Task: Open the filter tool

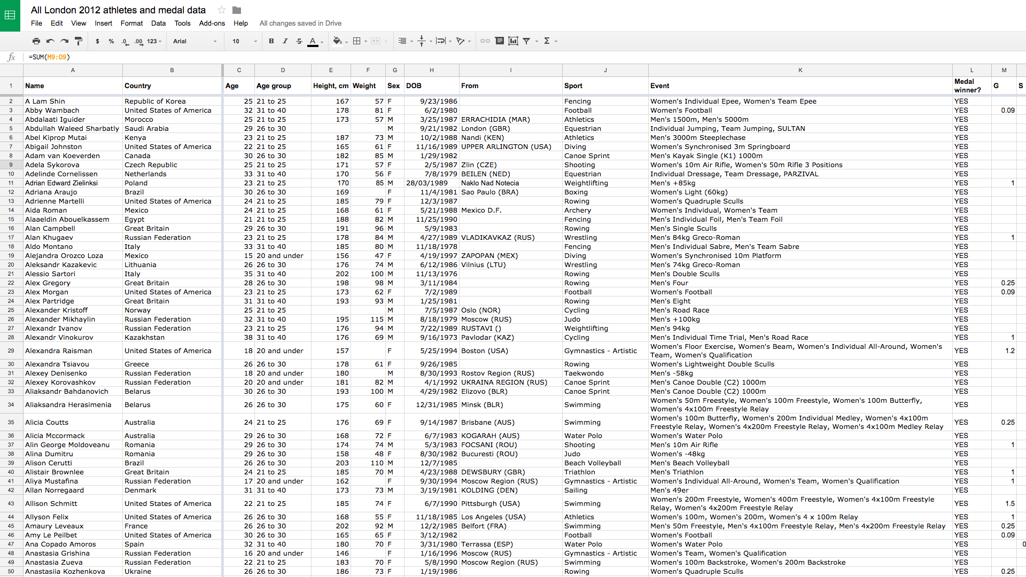Action: [x=527, y=41]
